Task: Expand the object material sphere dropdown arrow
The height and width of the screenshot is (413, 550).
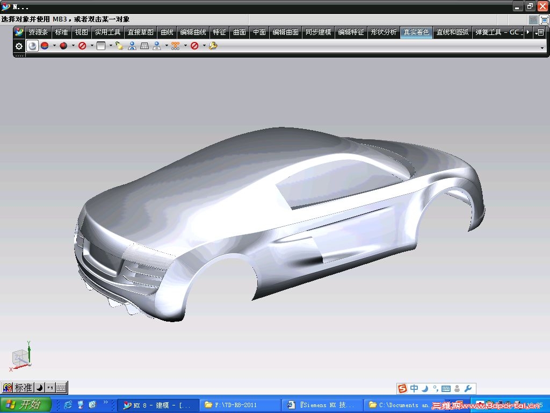Action: [54, 46]
